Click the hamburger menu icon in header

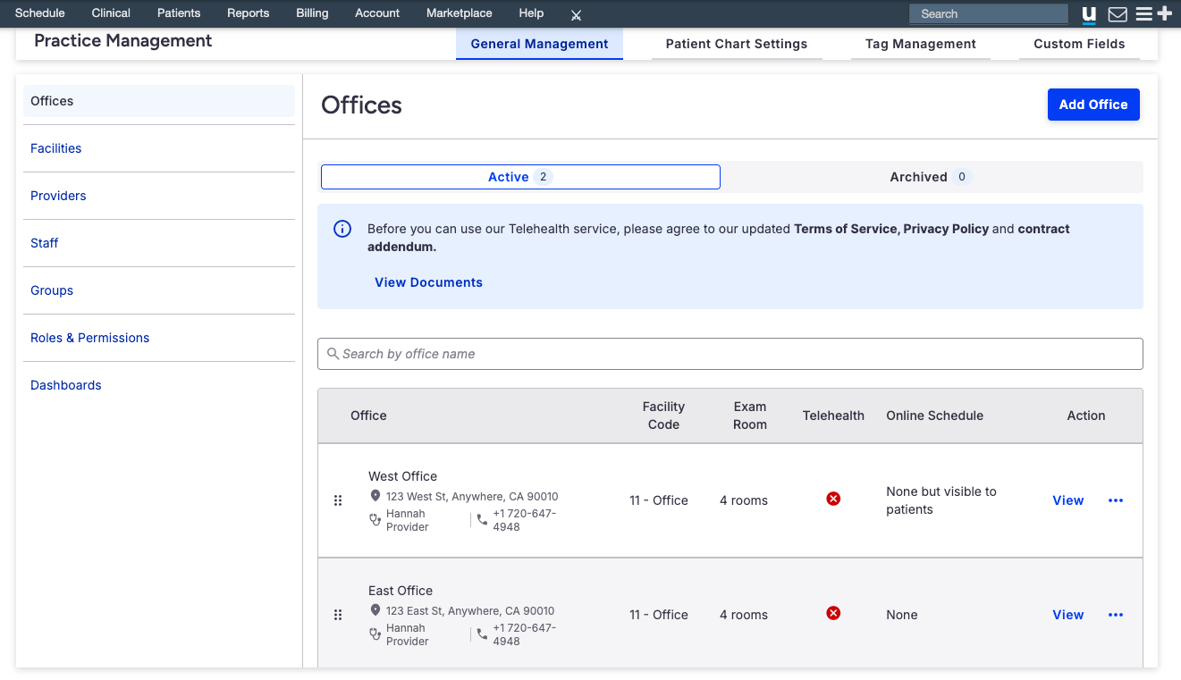click(x=1143, y=14)
